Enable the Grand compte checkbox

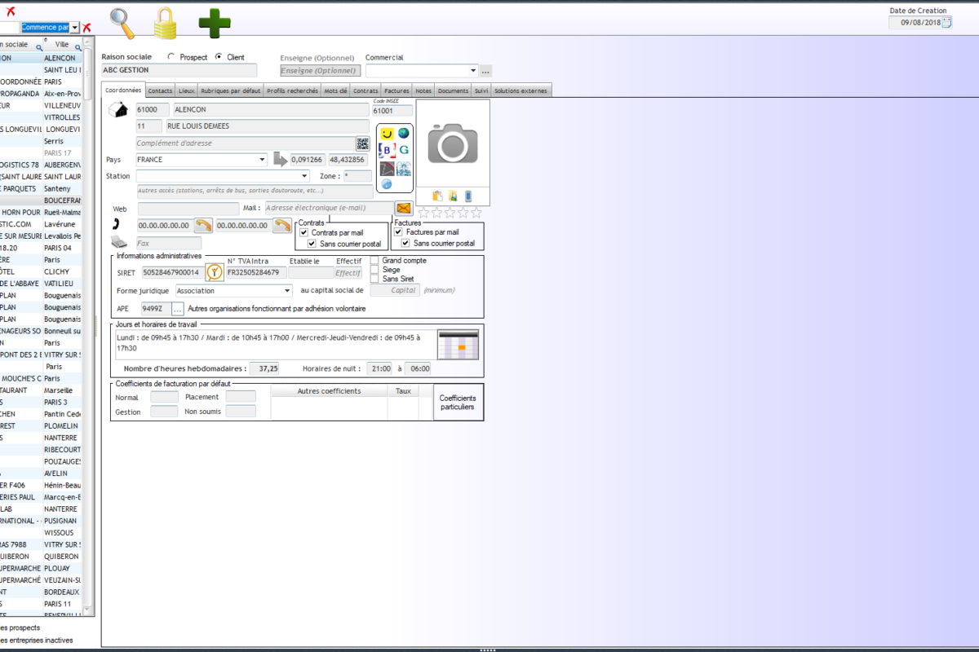click(x=374, y=261)
